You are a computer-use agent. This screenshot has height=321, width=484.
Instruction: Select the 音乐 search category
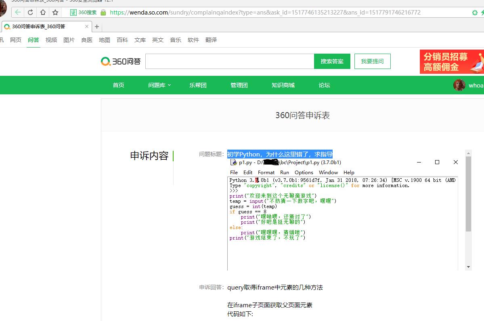[x=176, y=40]
